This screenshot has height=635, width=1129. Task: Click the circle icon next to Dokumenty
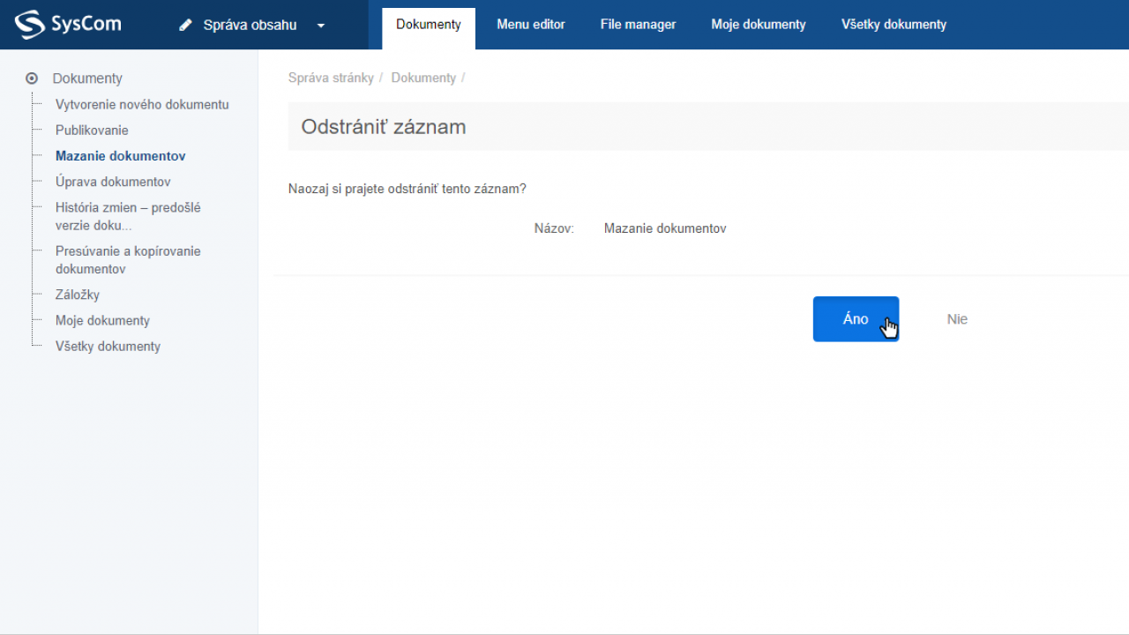32,78
